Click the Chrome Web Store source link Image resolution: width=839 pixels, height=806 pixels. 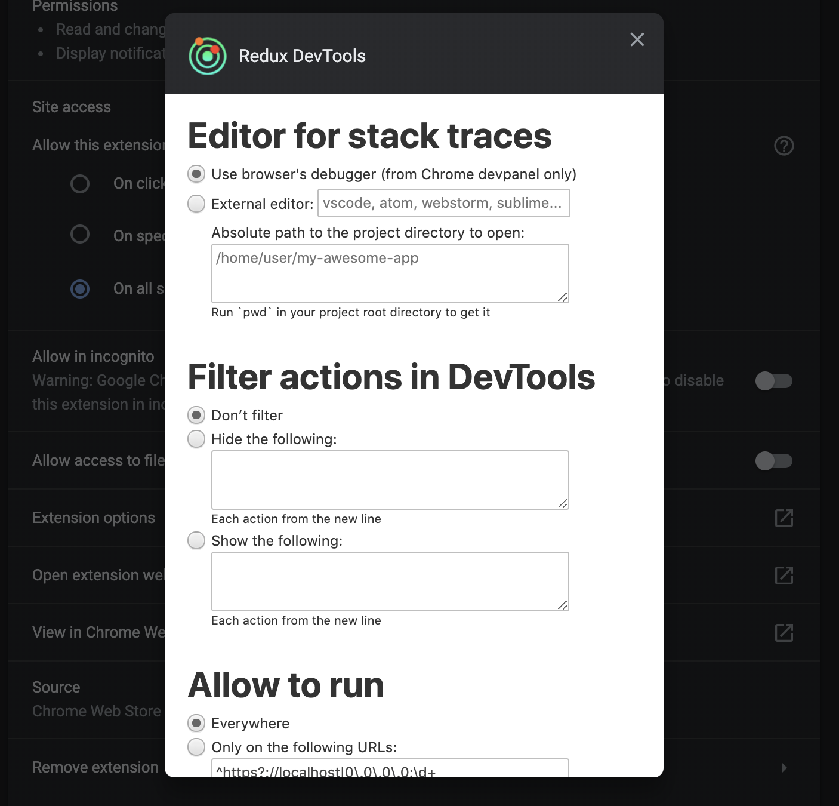pyautogui.click(x=96, y=711)
